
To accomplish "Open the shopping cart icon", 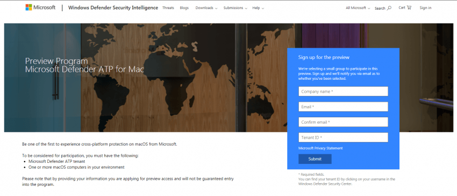I will coord(409,7).
